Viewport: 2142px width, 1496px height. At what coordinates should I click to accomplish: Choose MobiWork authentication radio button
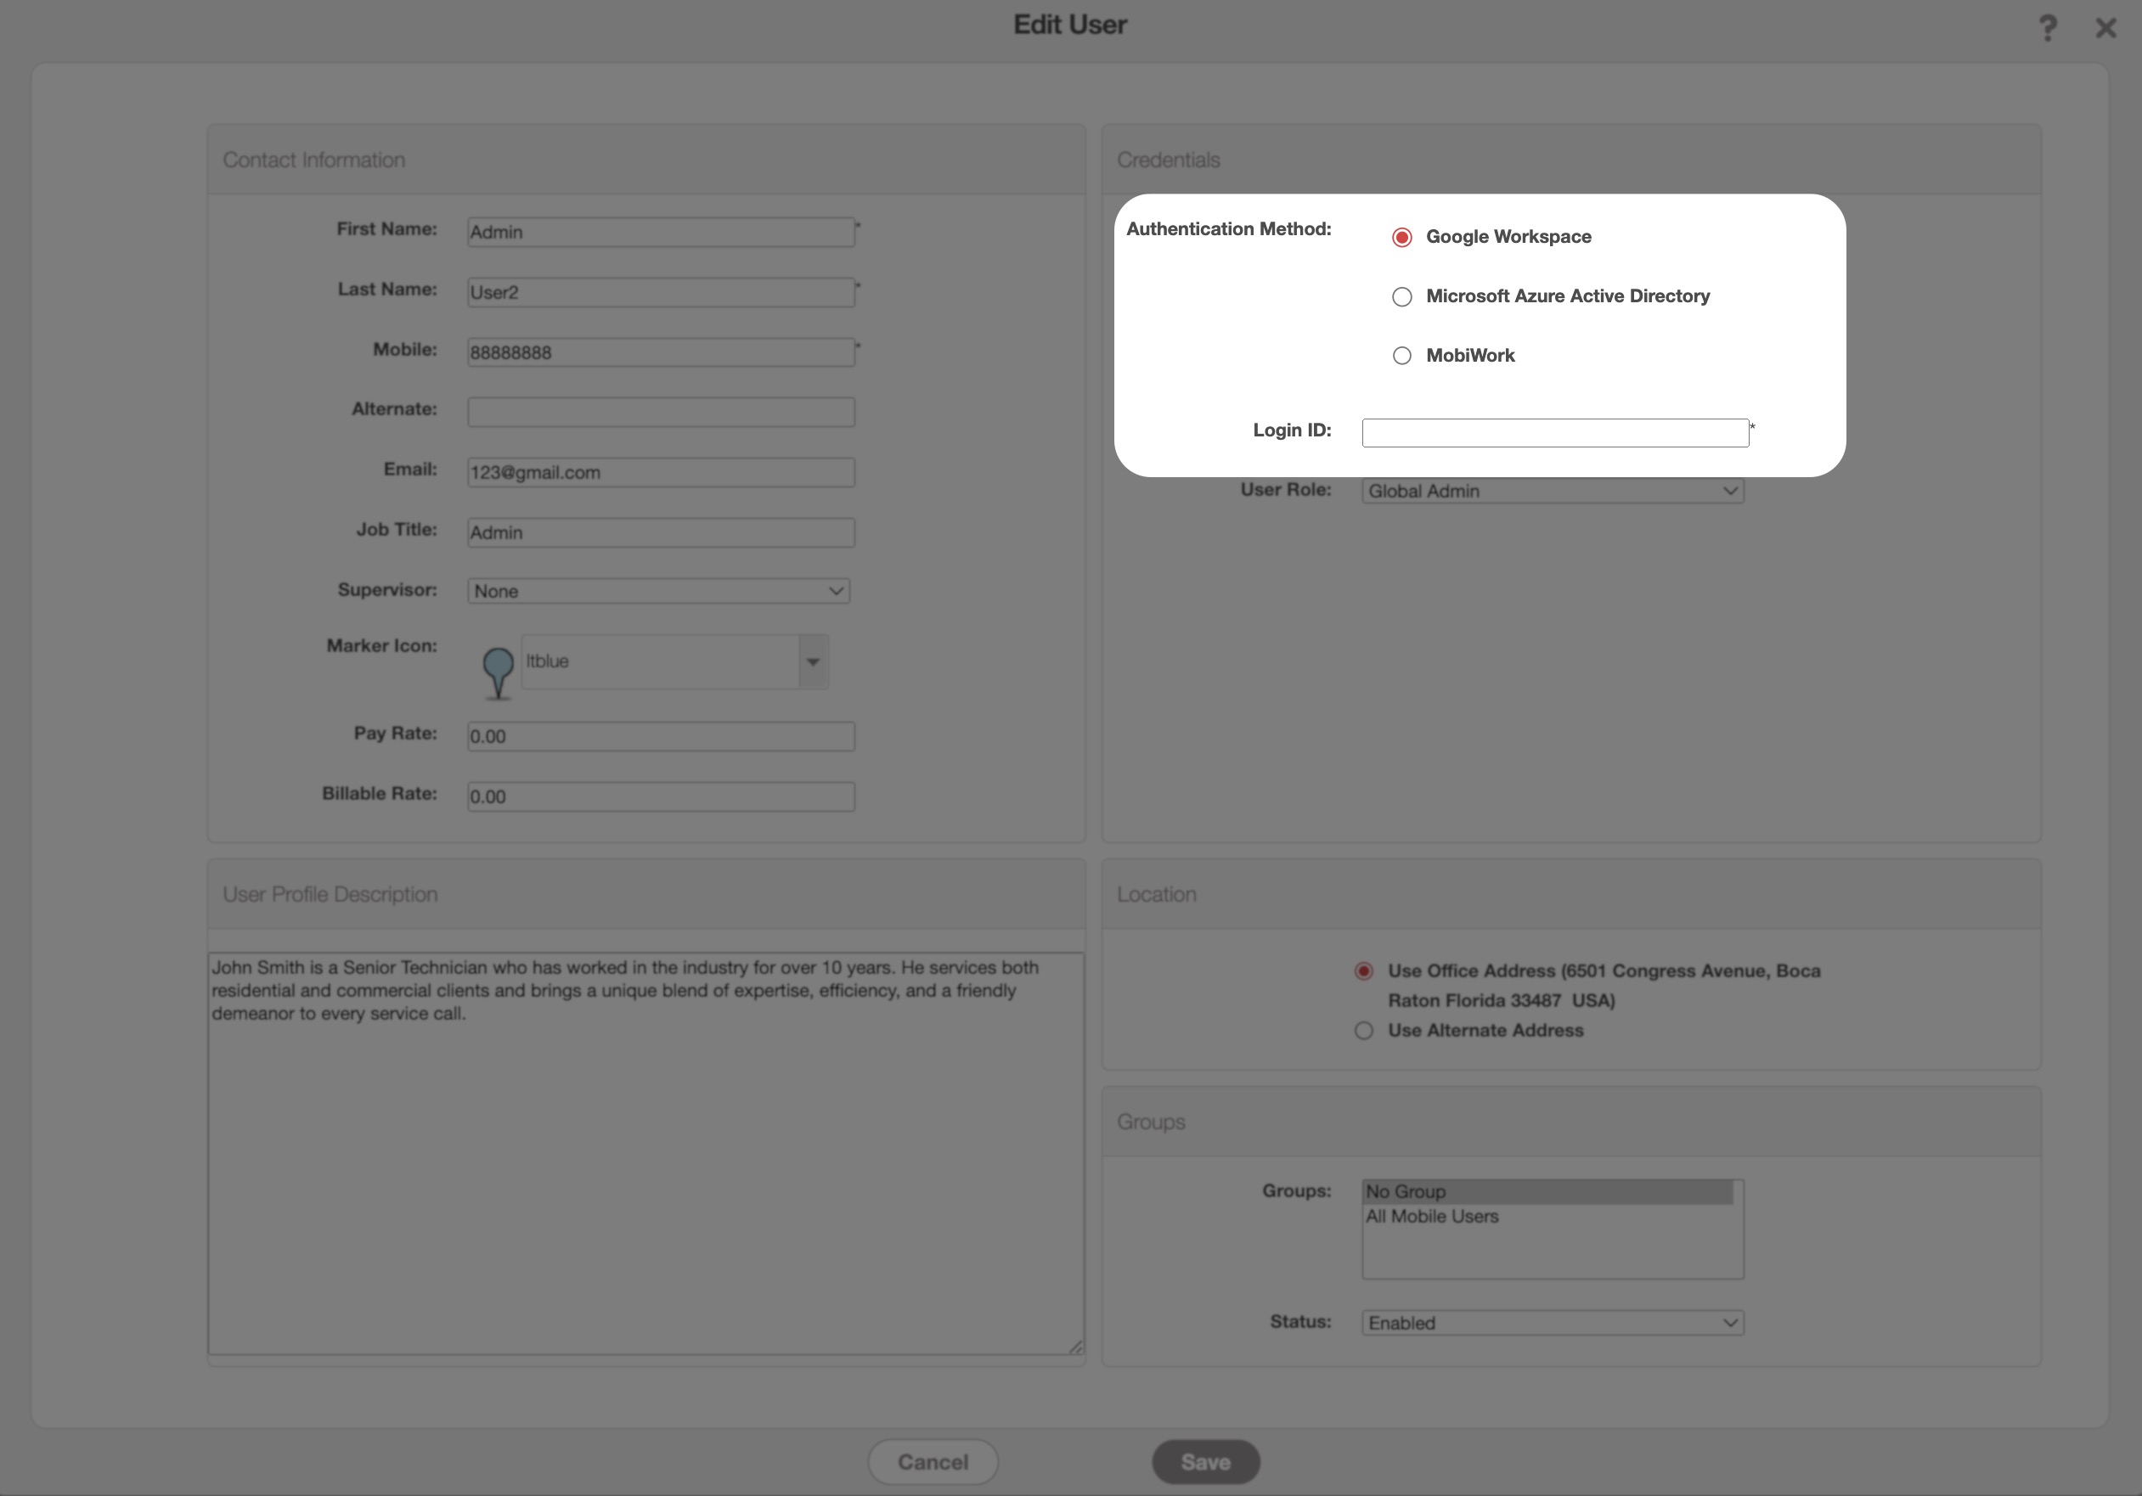[1401, 356]
